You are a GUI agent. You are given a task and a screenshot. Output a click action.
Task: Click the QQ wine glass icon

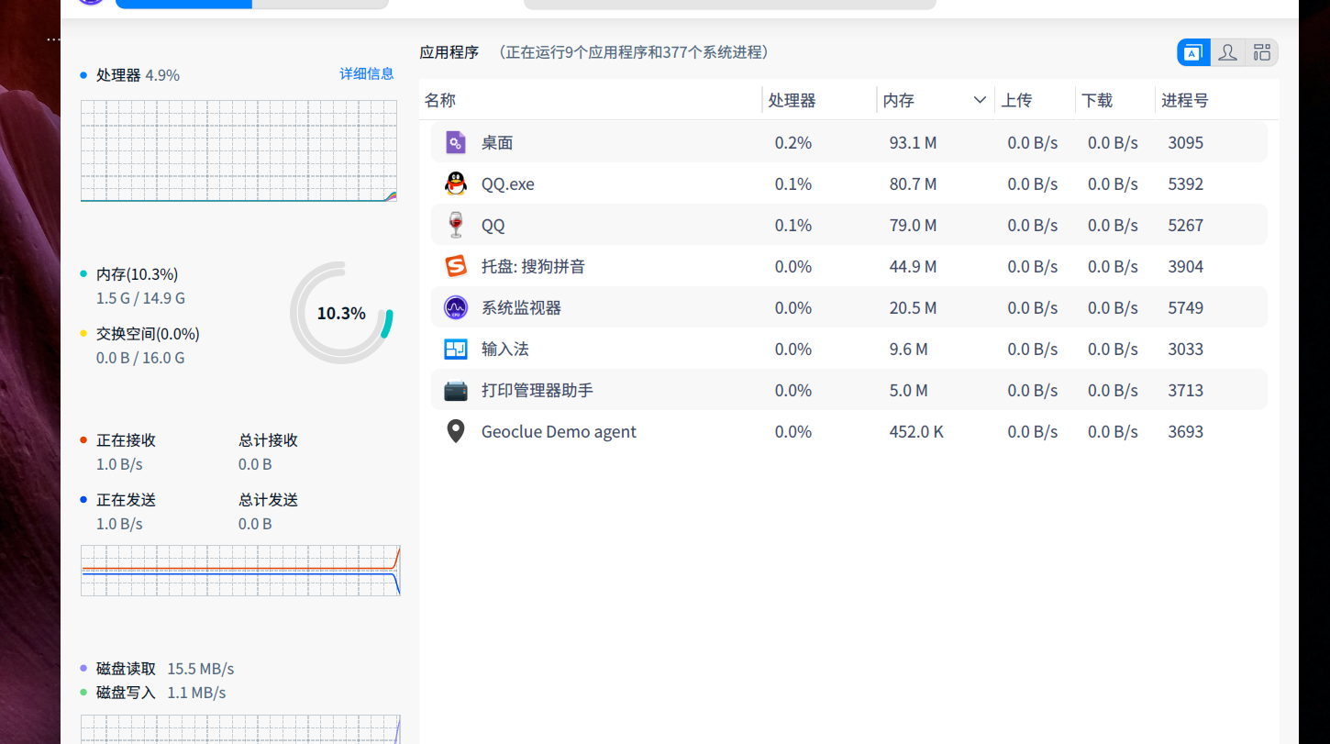(456, 225)
